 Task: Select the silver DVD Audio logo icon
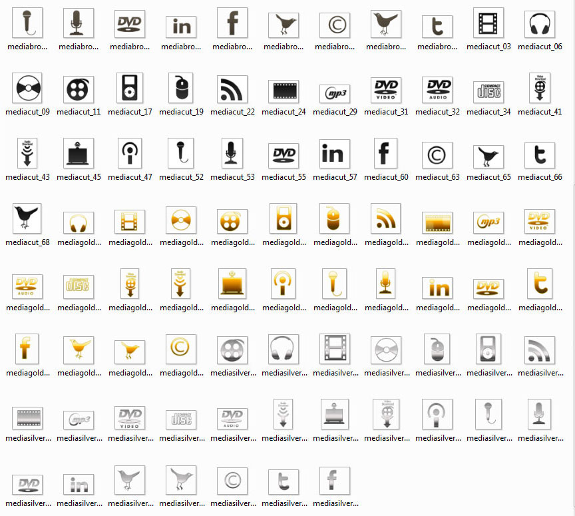pyautogui.click(x=232, y=419)
